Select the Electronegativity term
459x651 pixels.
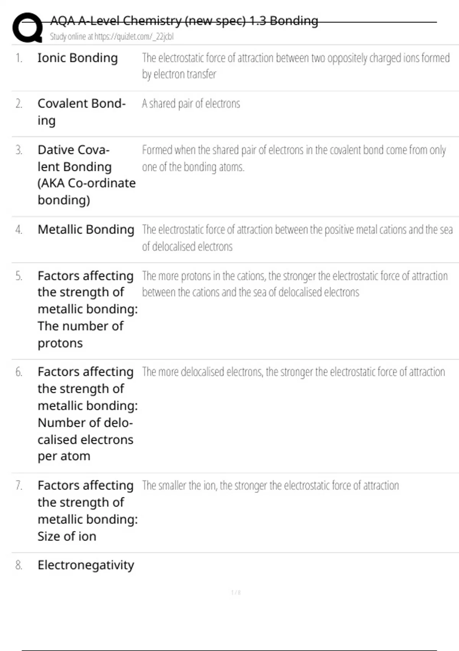(x=86, y=565)
